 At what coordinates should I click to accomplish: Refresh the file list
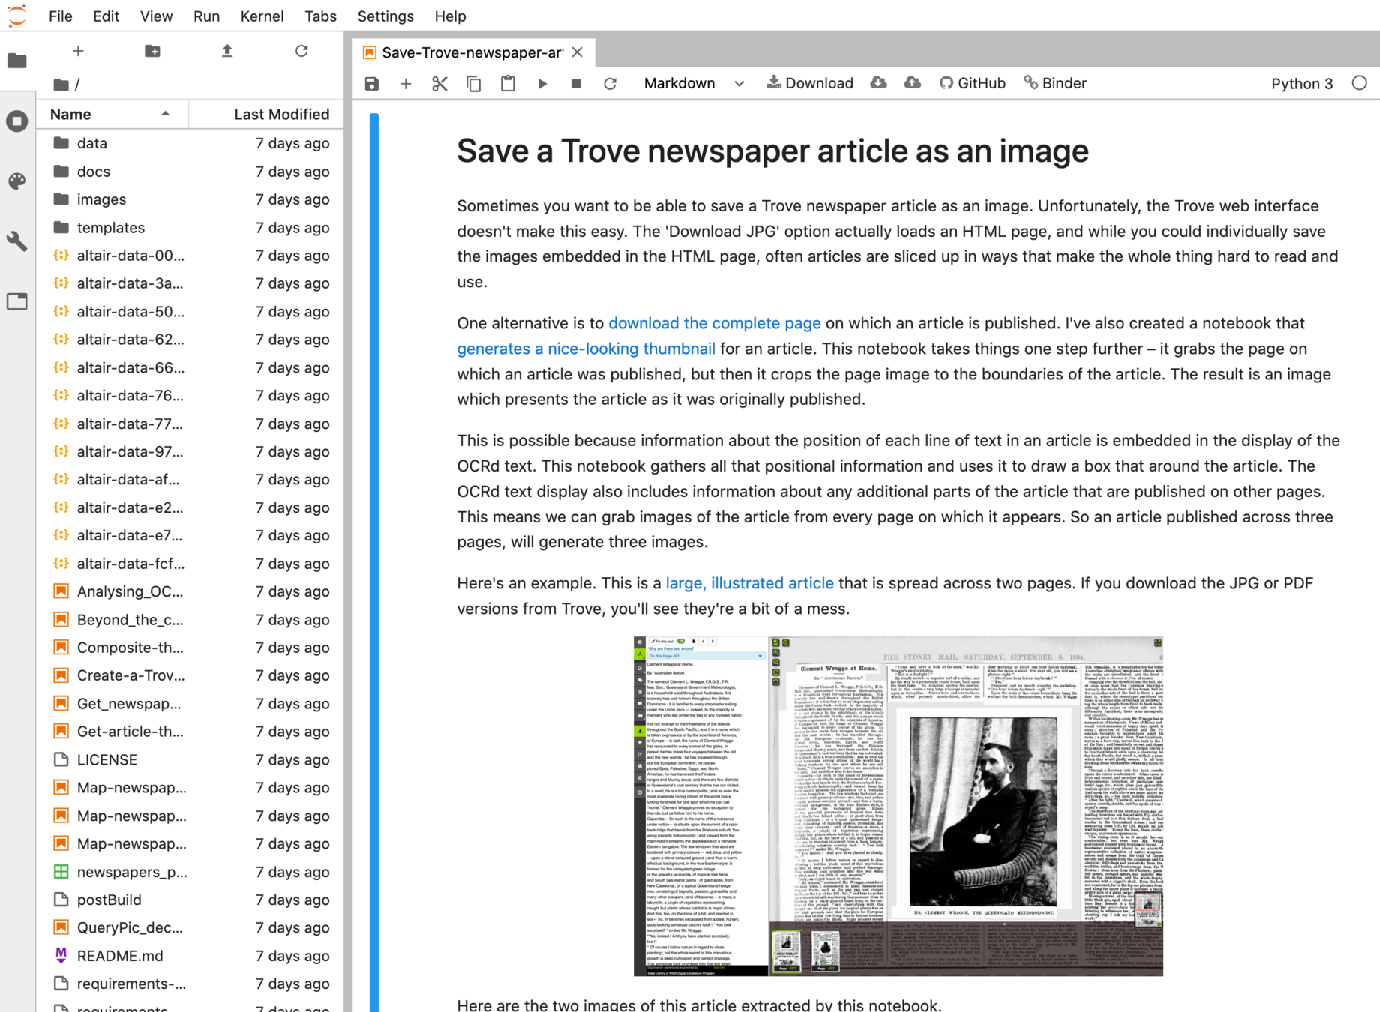pos(301,51)
